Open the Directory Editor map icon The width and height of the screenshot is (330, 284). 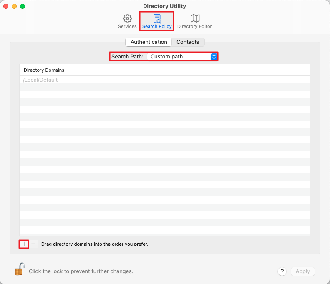(194, 19)
